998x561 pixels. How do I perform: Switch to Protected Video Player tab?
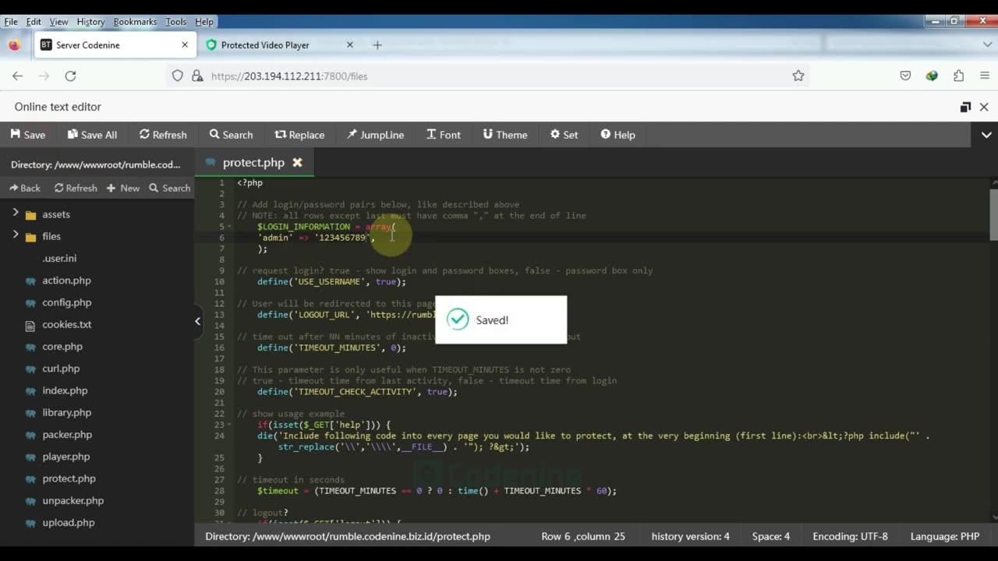pos(279,45)
